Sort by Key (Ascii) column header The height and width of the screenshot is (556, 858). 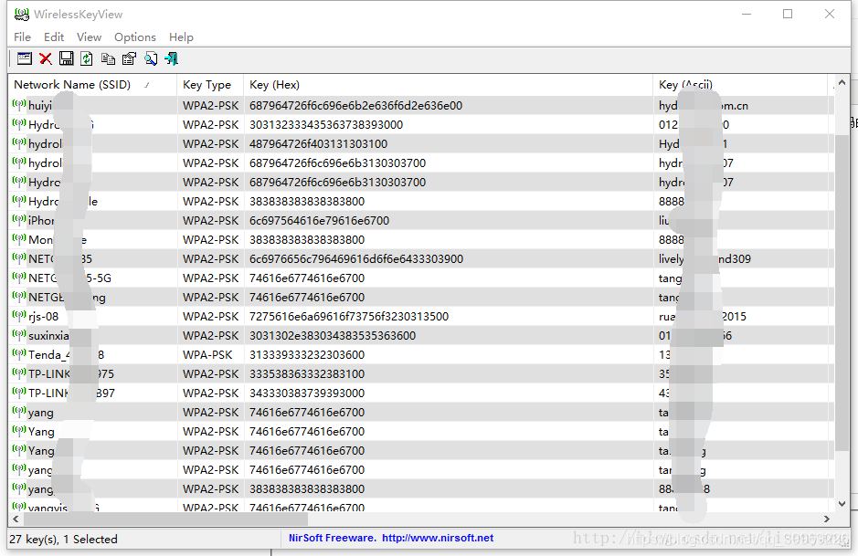pyautogui.click(x=740, y=85)
